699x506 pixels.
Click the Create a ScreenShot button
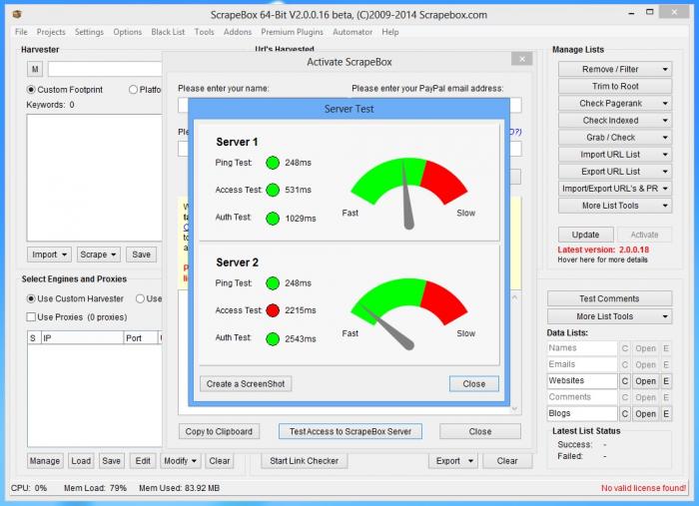(x=246, y=384)
